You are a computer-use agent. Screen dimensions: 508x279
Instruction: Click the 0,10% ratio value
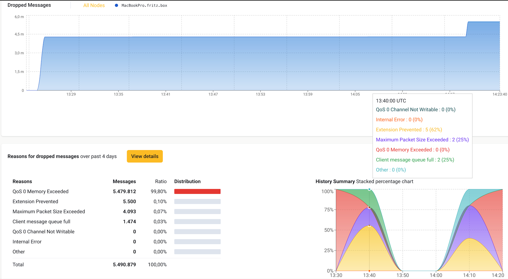coord(160,201)
